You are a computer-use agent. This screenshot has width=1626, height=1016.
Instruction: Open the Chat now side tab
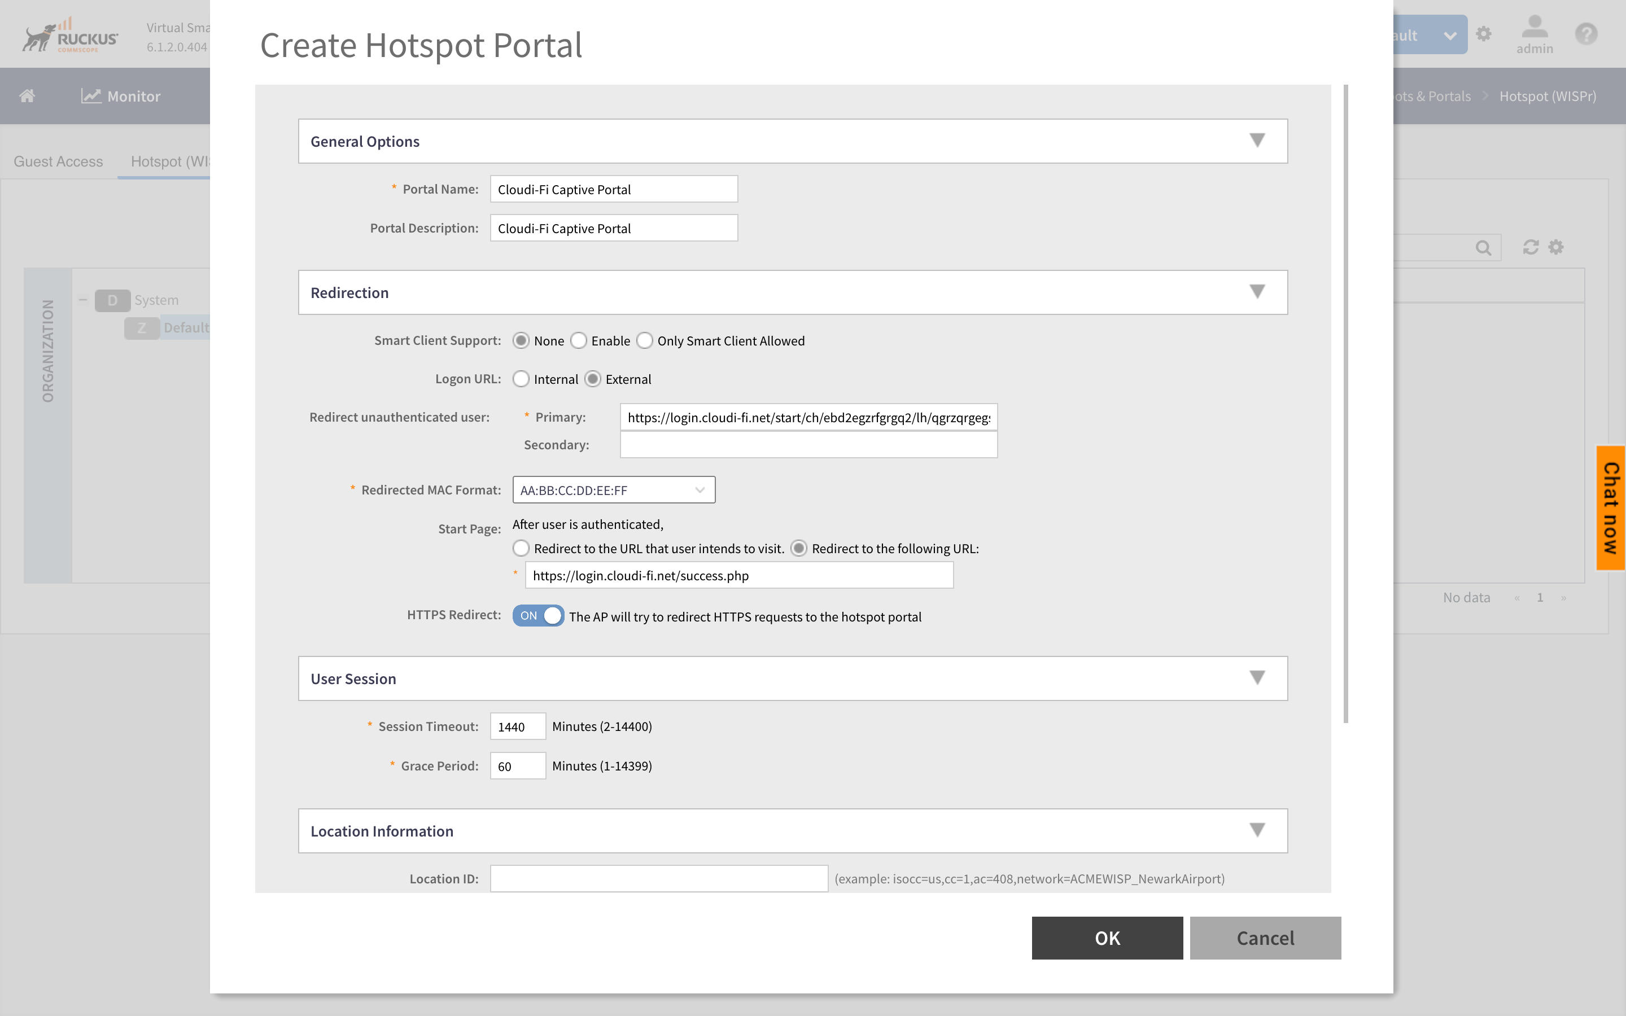pyautogui.click(x=1611, y=508)
